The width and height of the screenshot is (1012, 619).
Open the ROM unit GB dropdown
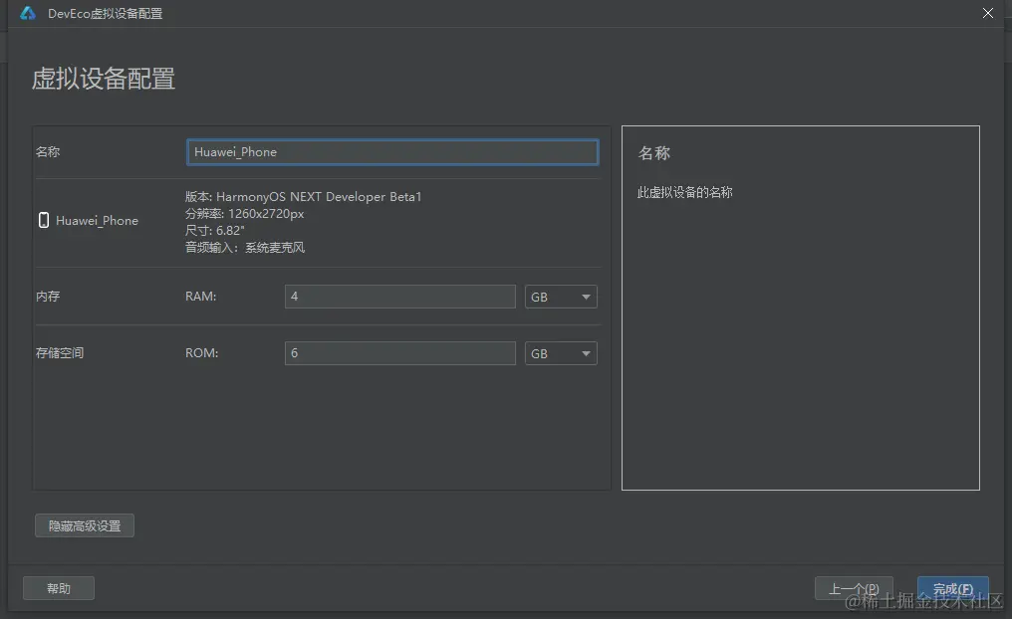pos(561,353)
